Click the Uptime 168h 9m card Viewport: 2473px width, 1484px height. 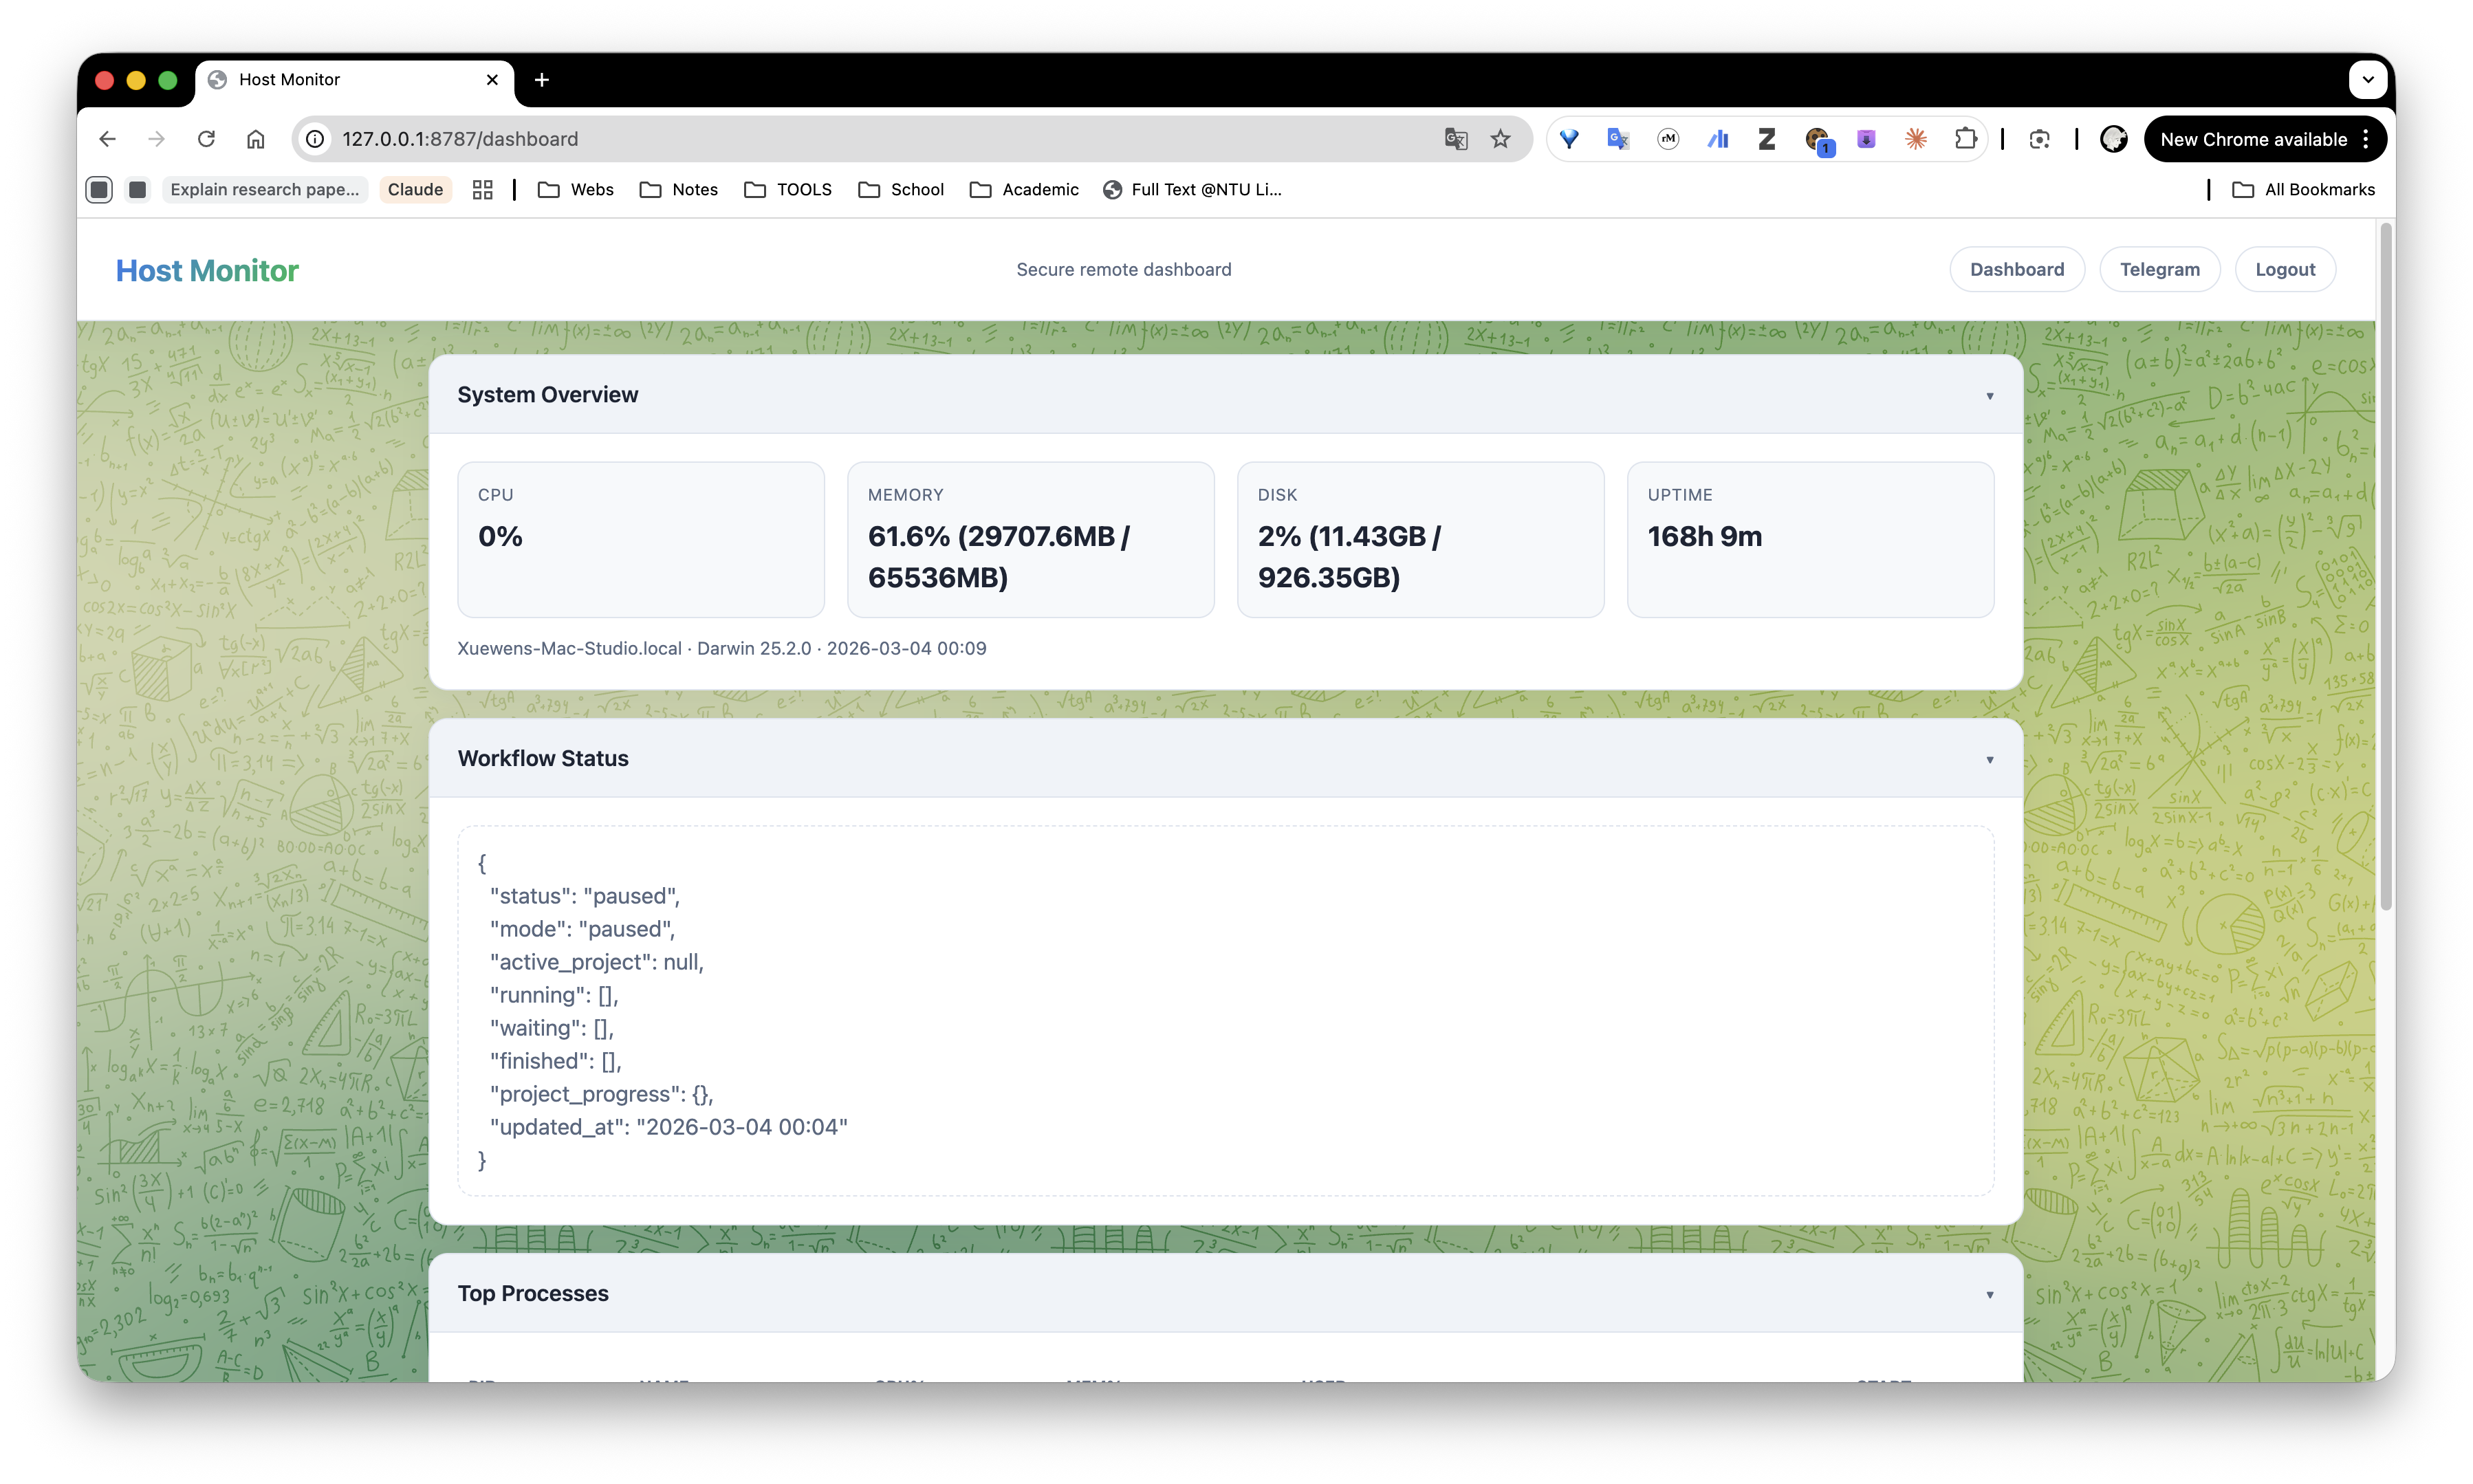tap(1810, 540)
